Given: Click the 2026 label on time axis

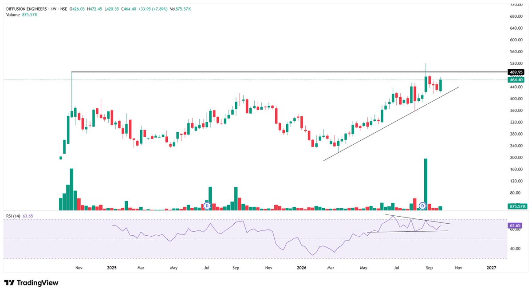Looking at the screenshot, I should coord(301,268).
